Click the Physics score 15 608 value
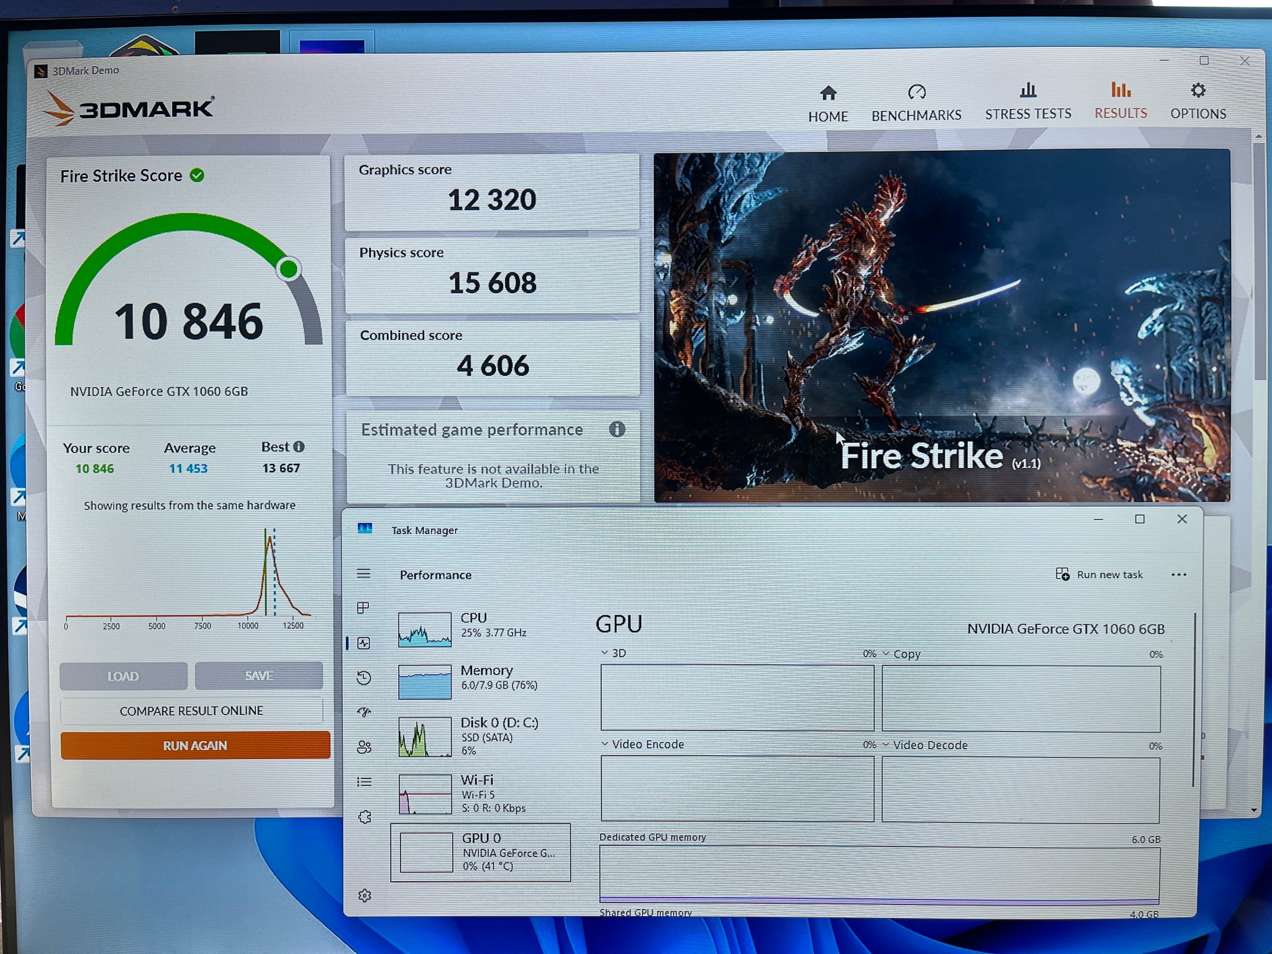 [x=493, y=283]
